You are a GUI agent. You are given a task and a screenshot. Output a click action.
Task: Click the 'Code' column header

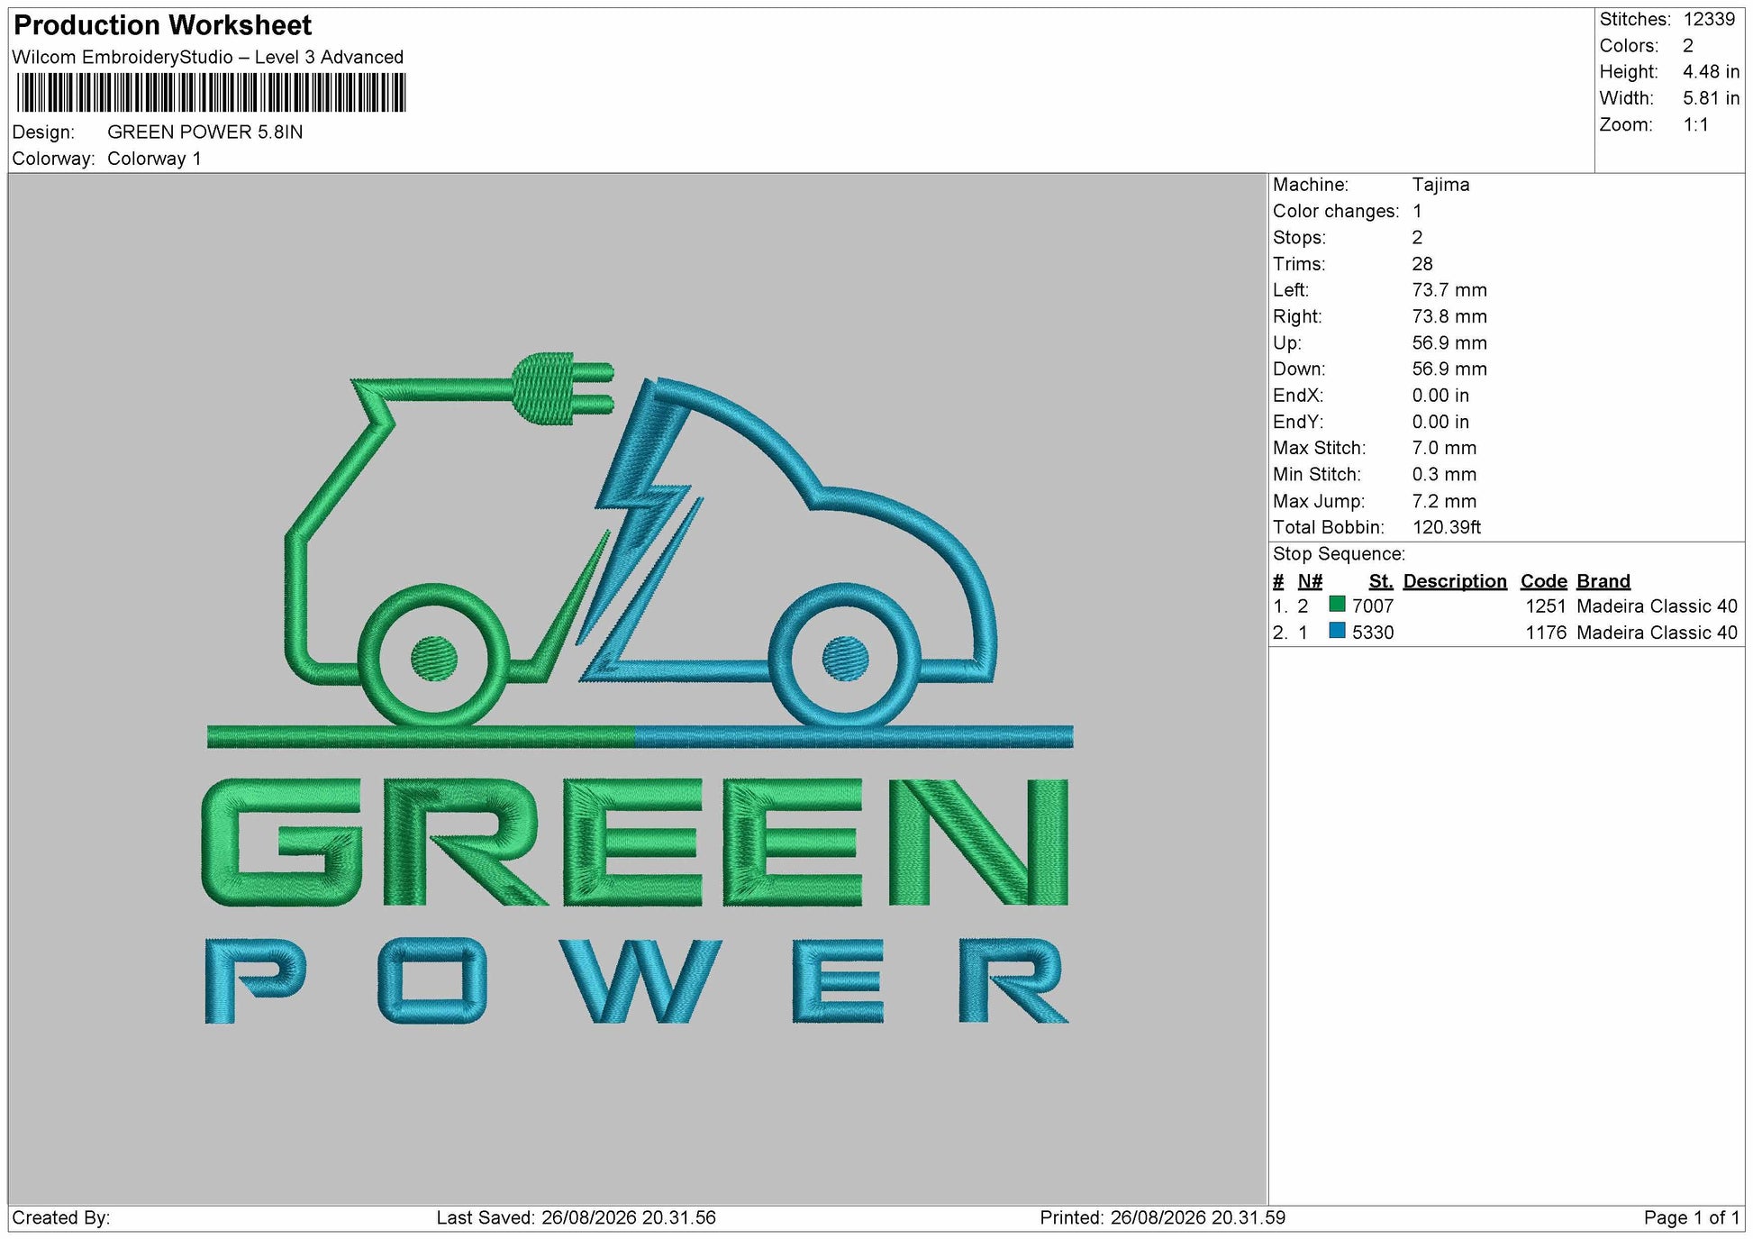click(1544, 581)
